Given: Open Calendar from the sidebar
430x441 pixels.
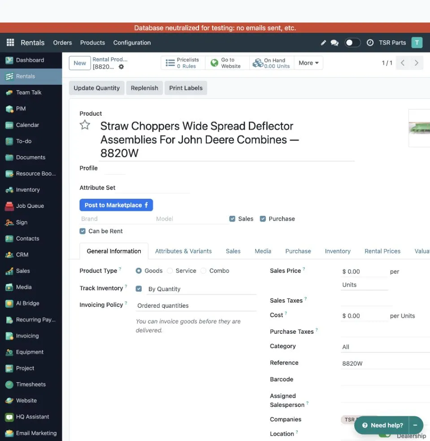Looking at the screenshot, I should pos(31,125).
